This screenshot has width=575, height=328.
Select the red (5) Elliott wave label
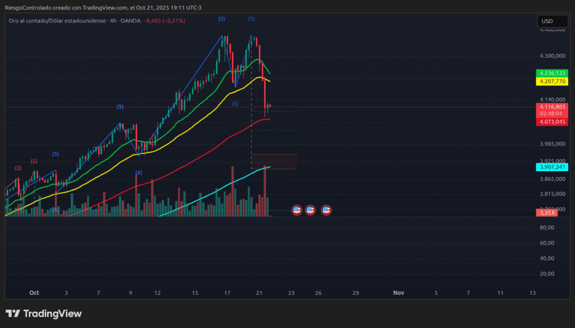tap(34, 161)
